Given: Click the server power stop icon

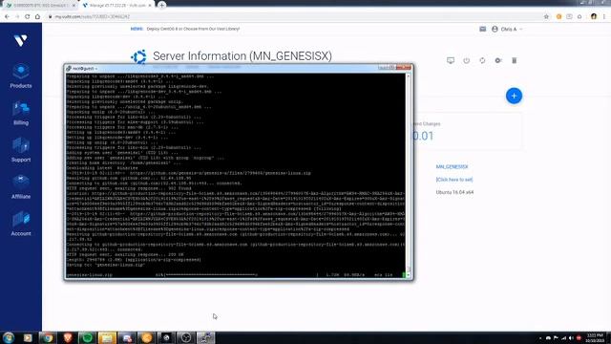Looking at the screenshot, I should [x=467, y=60].
